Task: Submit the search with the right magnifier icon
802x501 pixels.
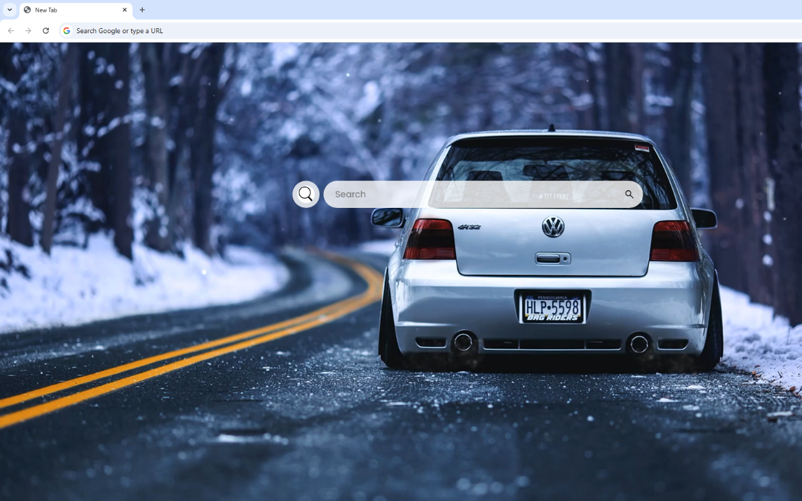Action: pos(628,194)
